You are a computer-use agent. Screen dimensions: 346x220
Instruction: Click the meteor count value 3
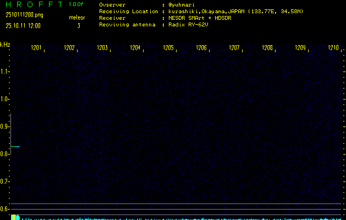pos(79,26)
